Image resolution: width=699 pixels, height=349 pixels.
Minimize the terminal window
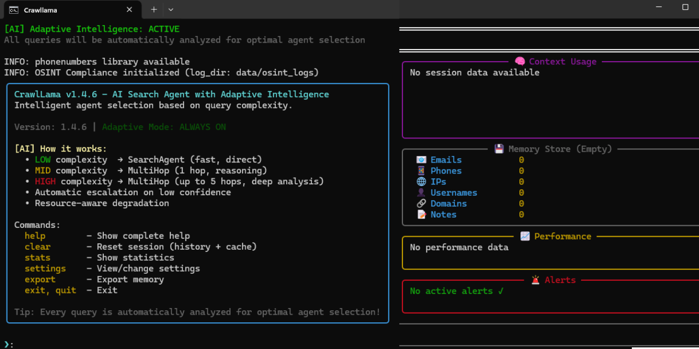pyautogui.click(x=660, y=7)
